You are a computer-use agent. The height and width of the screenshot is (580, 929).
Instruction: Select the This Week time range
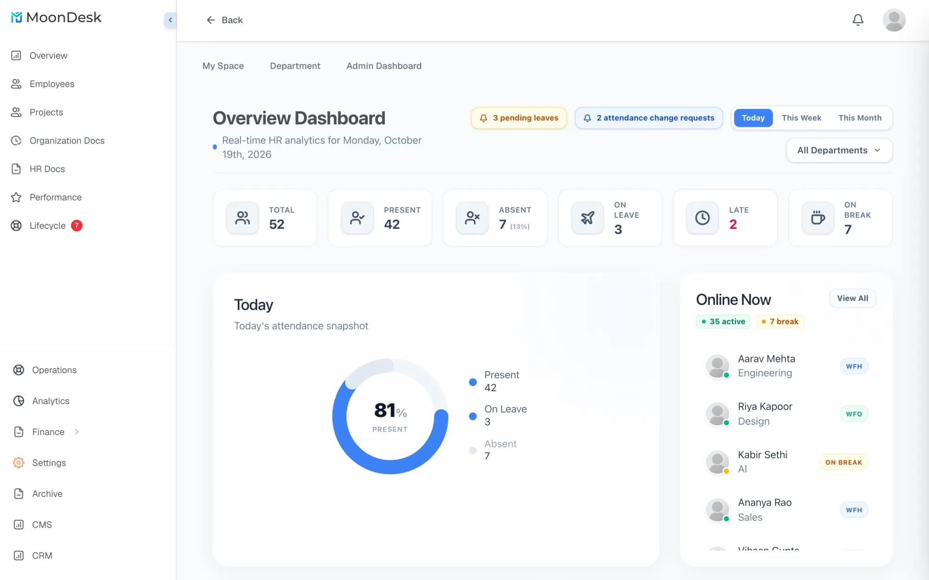pos(801,118)
